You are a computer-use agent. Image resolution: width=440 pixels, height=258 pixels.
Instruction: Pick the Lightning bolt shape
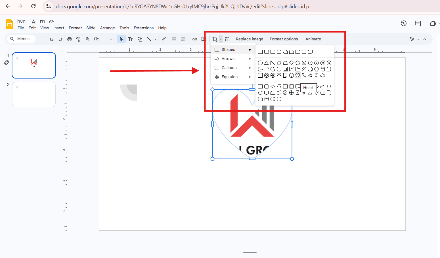pos(304,75)
